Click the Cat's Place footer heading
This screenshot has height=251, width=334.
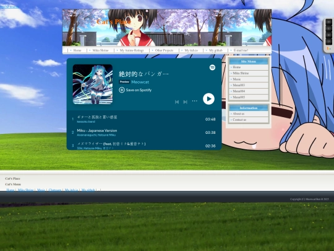click(x=12, y=178)
